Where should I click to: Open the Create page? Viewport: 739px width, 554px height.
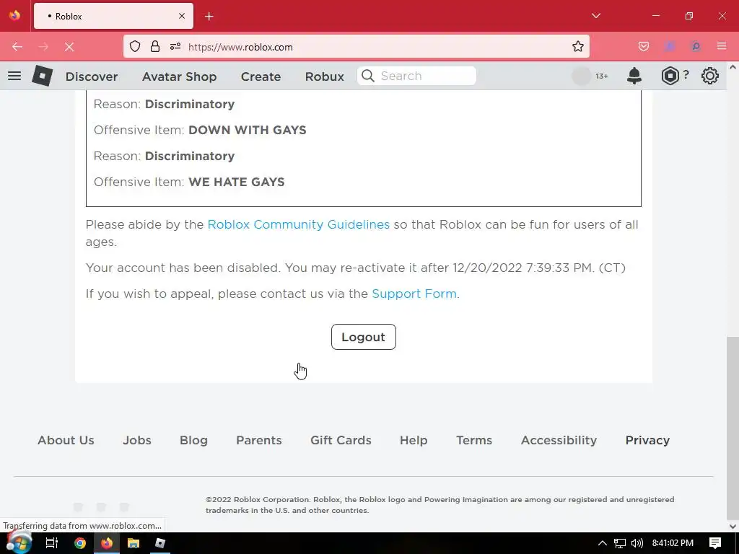(261, 76)
